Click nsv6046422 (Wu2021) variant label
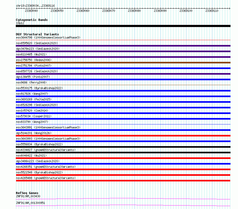This screenshot has height=209, width=238. click(31, 155)
